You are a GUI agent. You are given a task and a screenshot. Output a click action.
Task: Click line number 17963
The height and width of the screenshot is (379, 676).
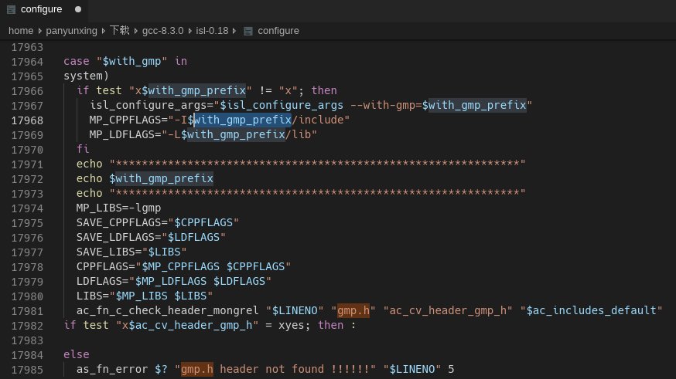(x=27, y=47)
